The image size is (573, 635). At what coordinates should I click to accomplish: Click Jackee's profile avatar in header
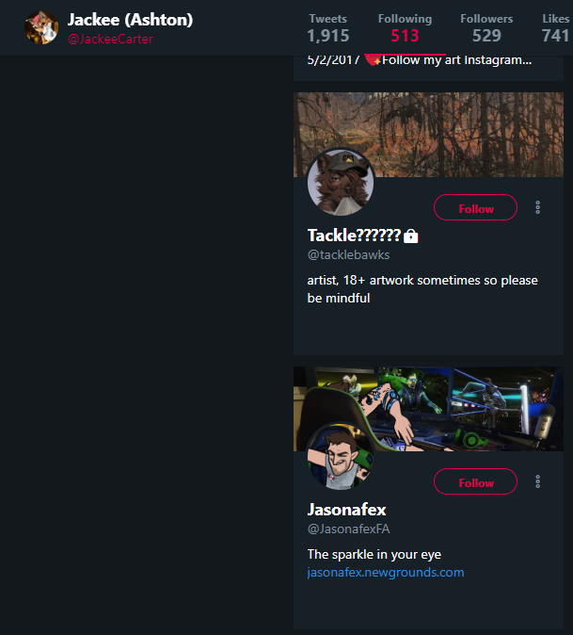pos(41,27)
